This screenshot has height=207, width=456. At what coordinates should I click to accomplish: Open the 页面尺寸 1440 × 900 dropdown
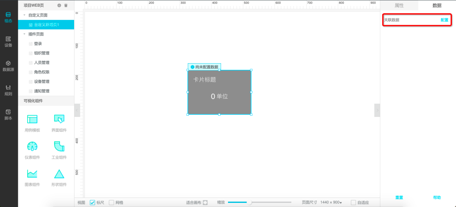click(331, 202)
